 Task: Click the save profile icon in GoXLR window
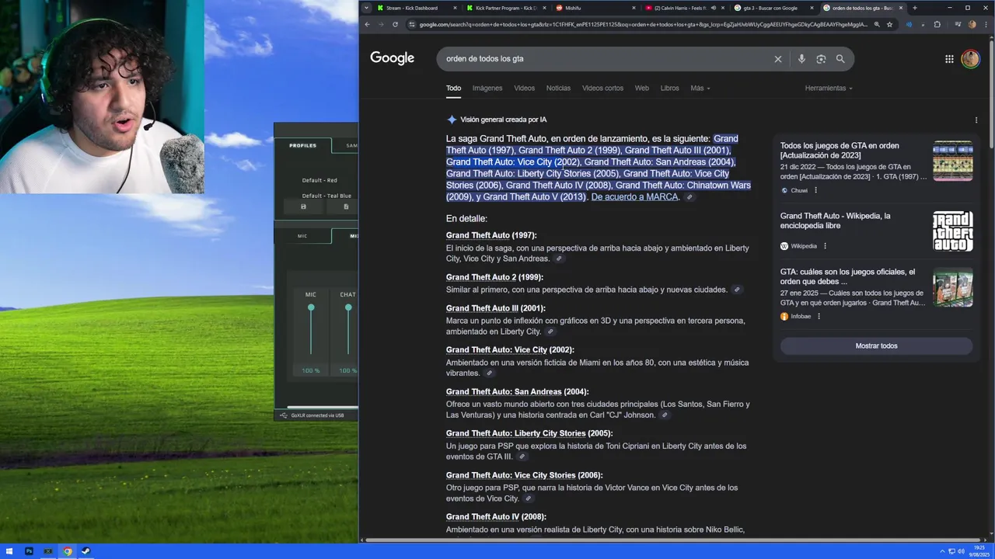tap(303, 207)
